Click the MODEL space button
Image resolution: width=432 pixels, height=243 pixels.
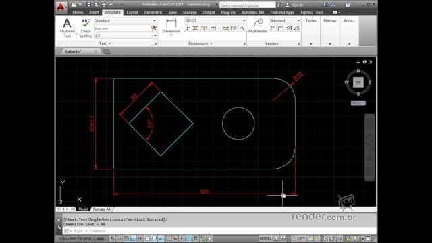coord(265,238)
